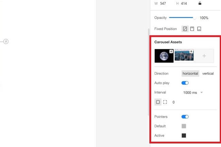The height and width of the screenshot is (147, 221).
Task: Choose the fix-to-bottom position icon
Action: coord(199,29)
